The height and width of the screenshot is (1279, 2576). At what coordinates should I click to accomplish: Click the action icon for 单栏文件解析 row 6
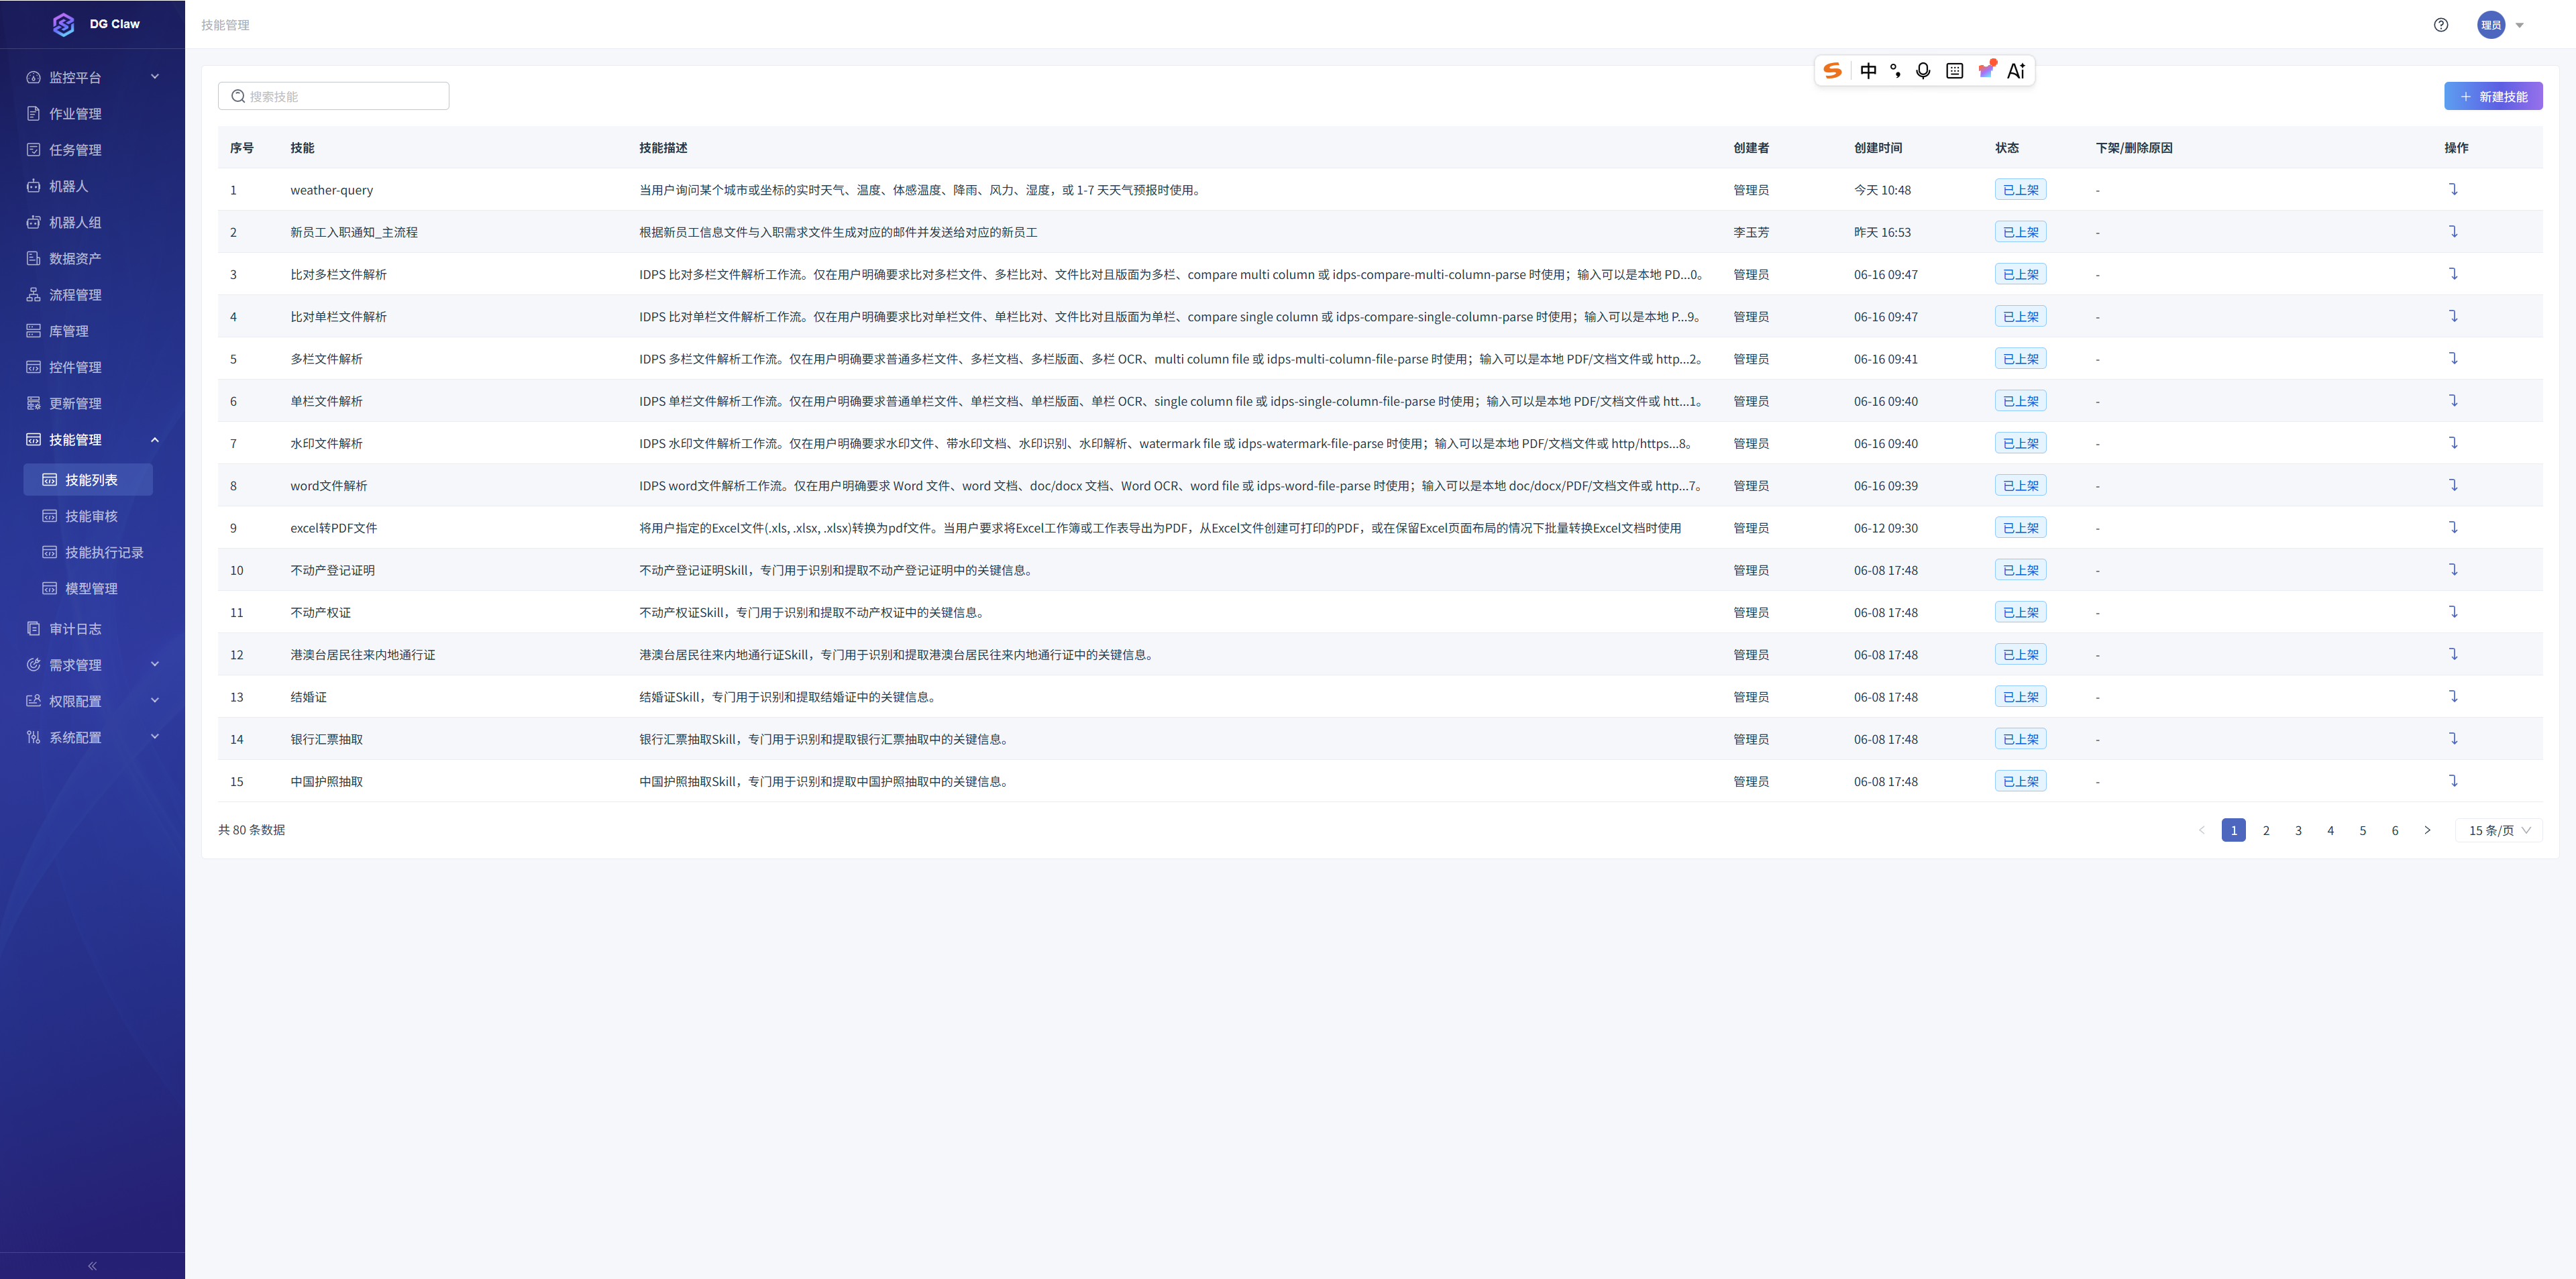pos(2453,400)
